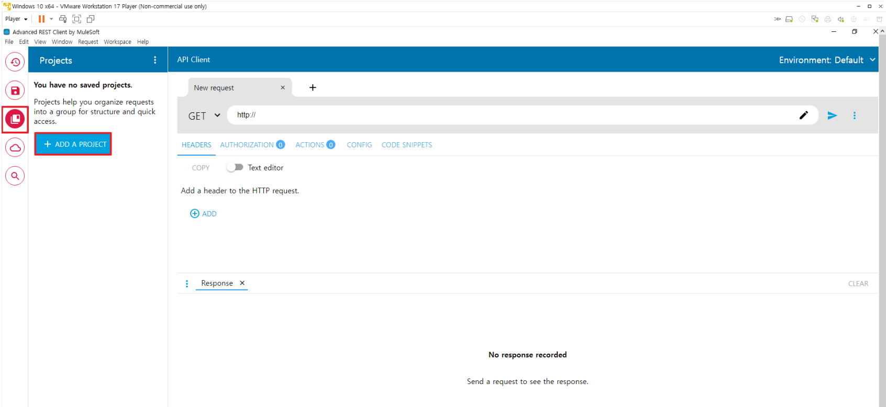Toggle the Text editor switch
886x407 pixels.
click(x=235, y=167)
